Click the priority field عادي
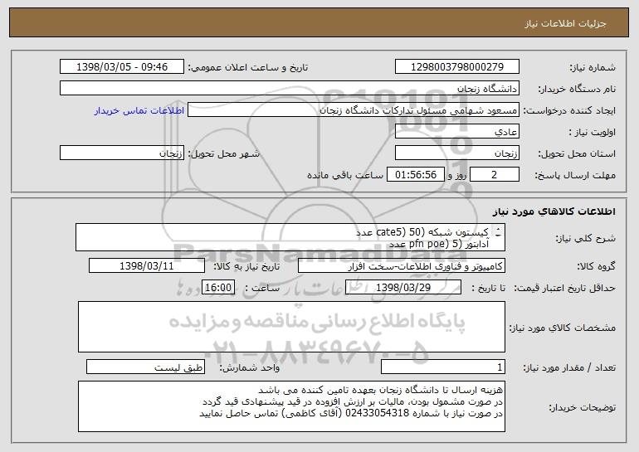This screenshot has width=639, height=452. point(456,132)
